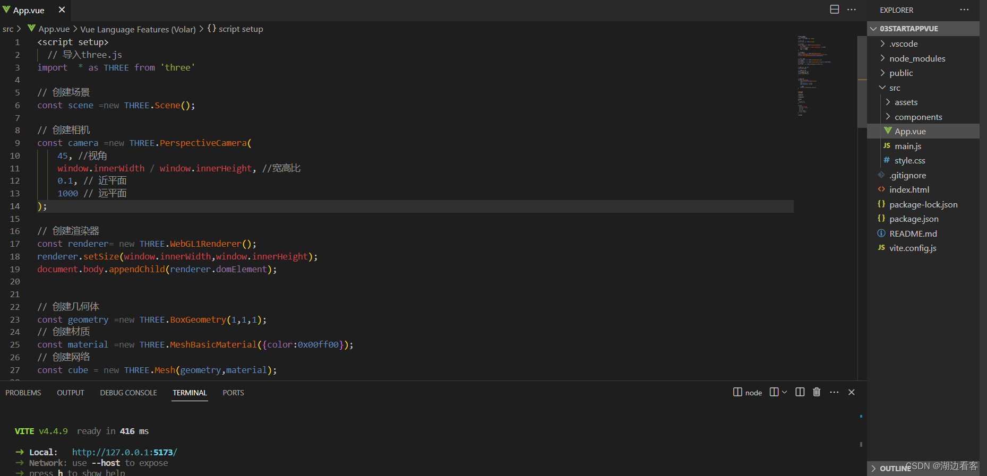Open main.js in the explorer
This screenshot has width=987, height=476.
[907, 146]
